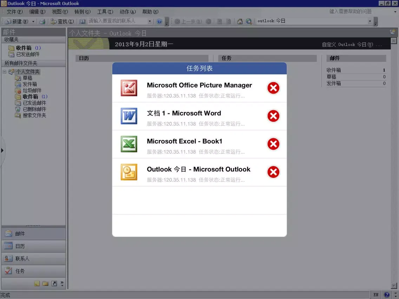Click the 查找 toolbar button
The width and height of the screenshot is (399, 299).
click(x=63, y=22)
